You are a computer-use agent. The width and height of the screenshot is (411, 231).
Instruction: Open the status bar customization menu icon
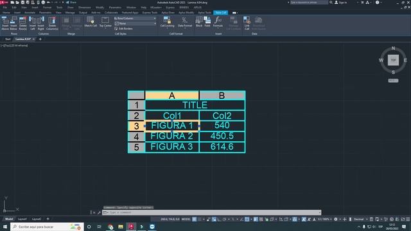(408, 219)
